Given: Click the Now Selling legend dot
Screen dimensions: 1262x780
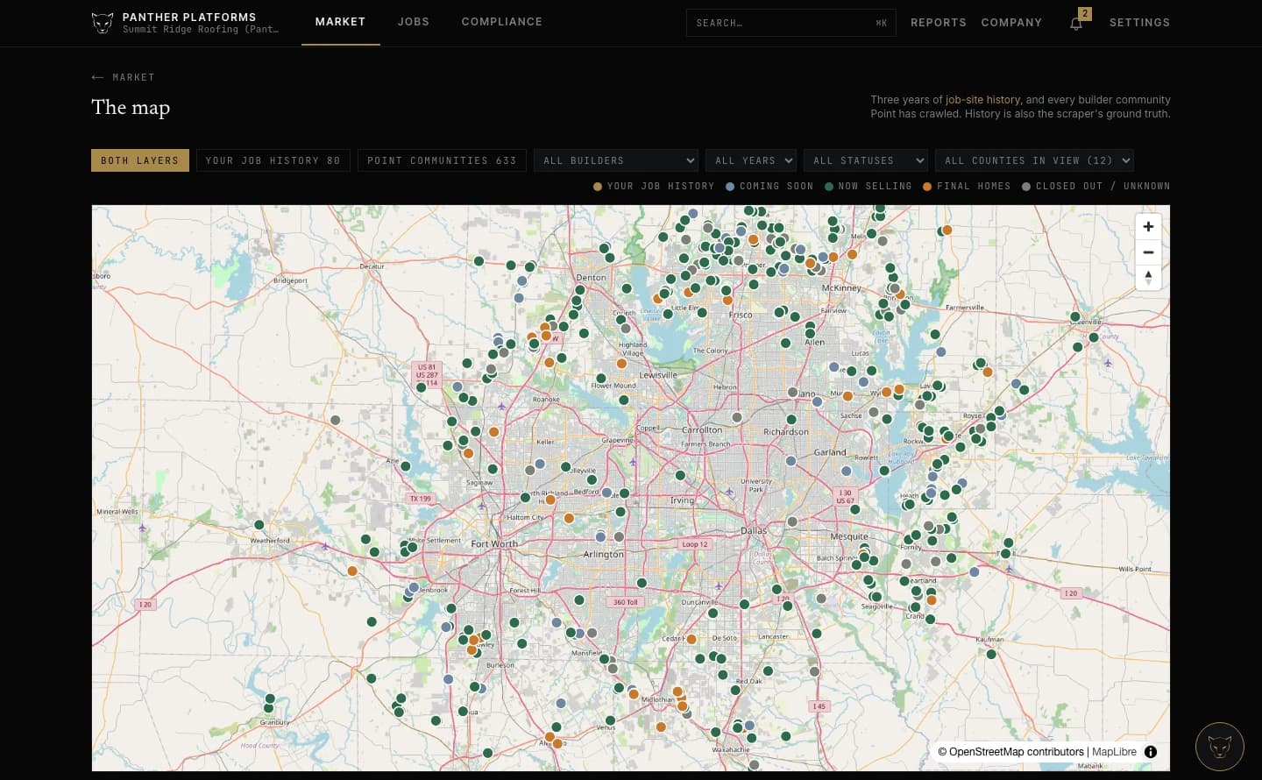Looking at the screenshot, I should (829, 187).
